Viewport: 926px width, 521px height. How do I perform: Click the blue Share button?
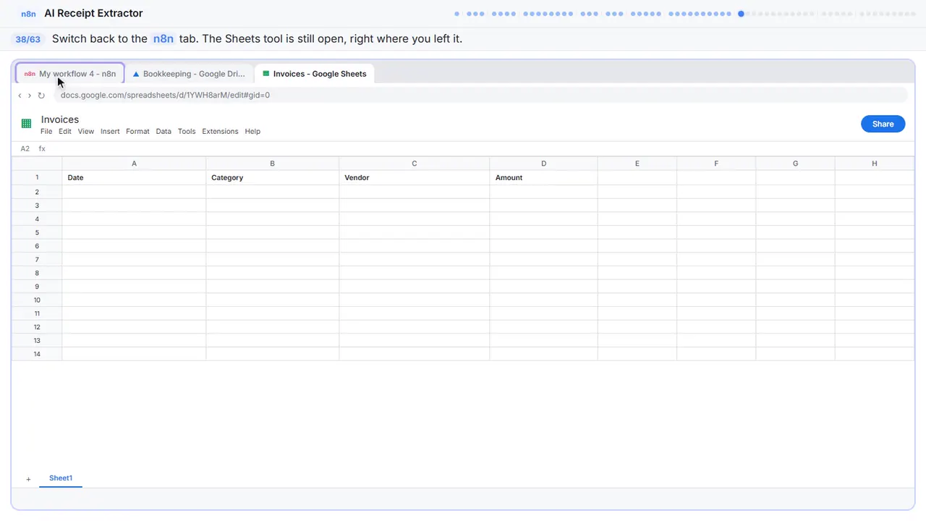(883, 124)
